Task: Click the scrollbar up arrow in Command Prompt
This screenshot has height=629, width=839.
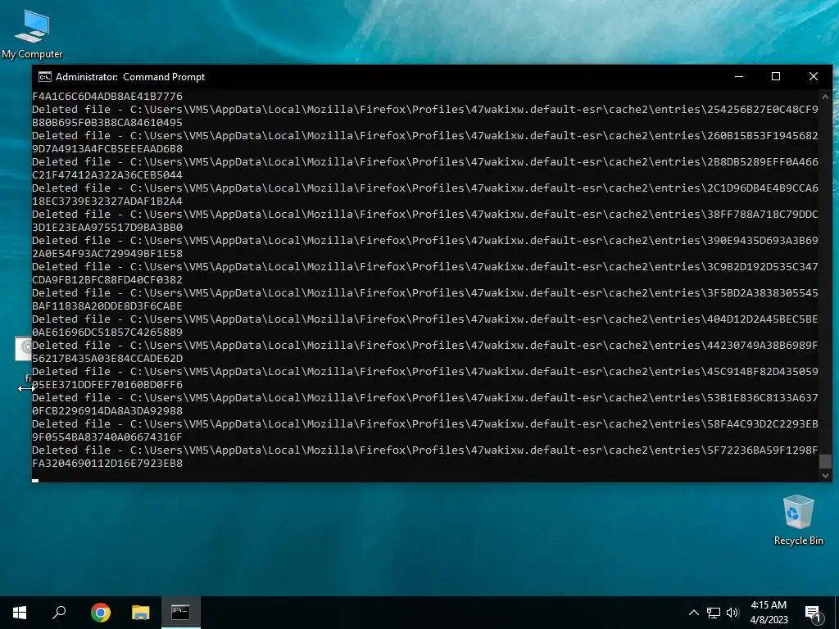Action: [x=825, y=97]
